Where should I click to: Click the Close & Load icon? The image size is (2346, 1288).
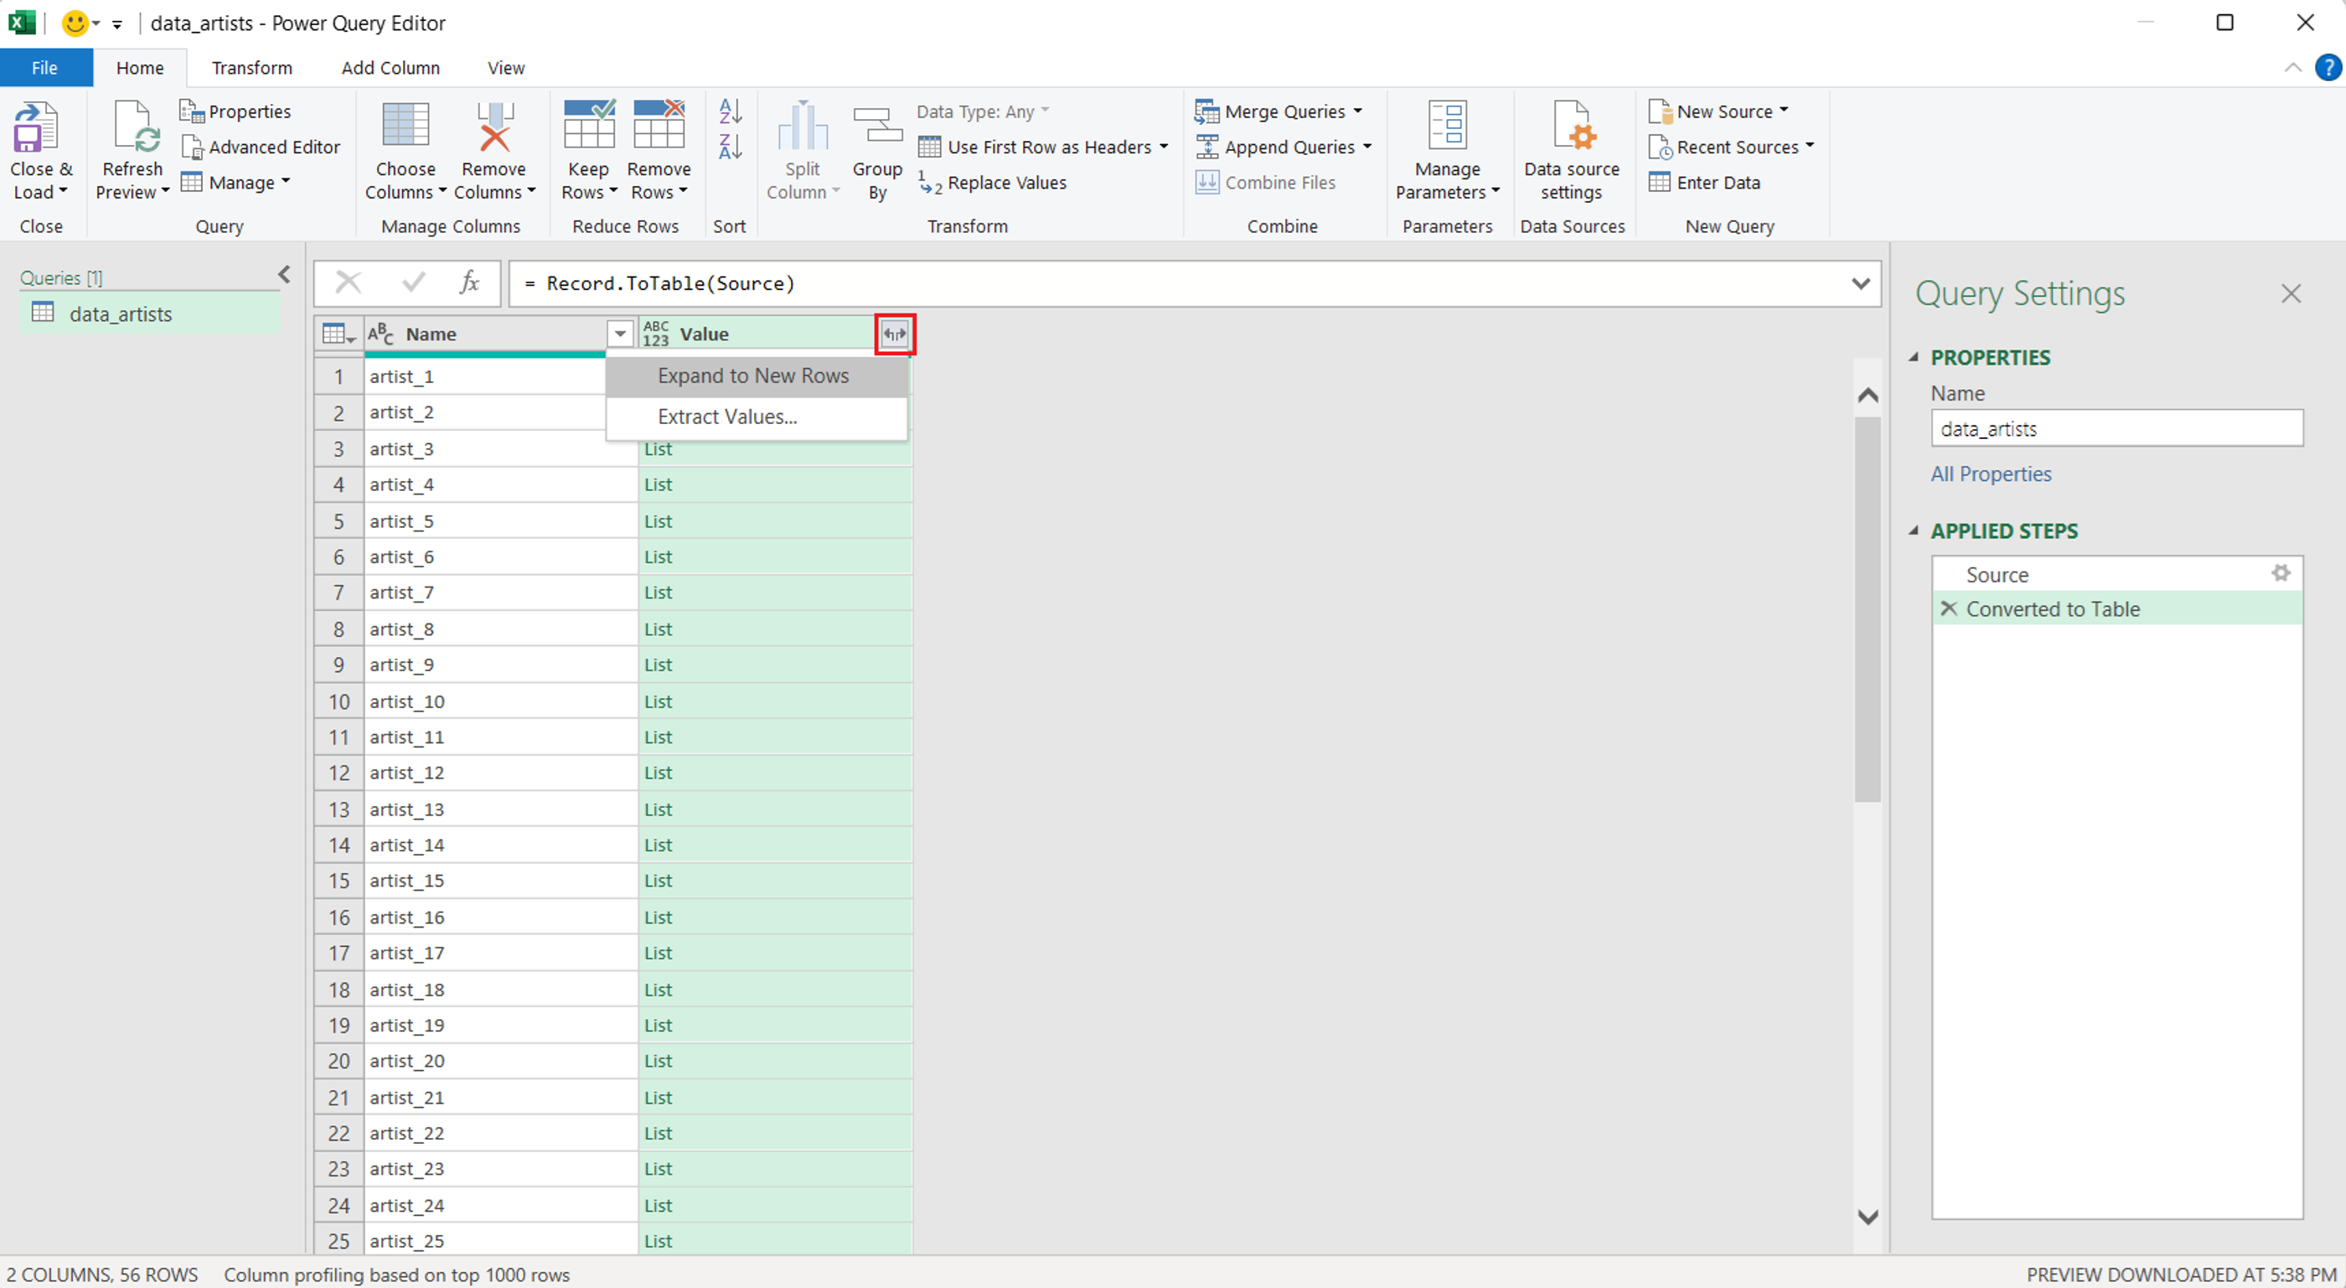click(34, 127)
